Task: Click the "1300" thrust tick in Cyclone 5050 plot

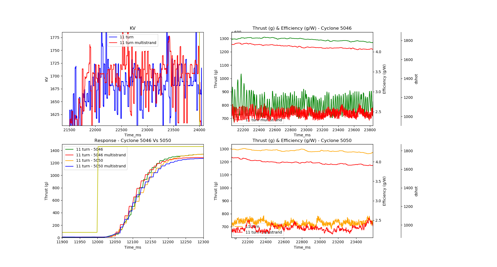Action: click(x=224, y=149)
